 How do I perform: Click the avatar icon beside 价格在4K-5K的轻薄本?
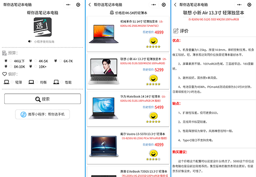pyautogui.click(x=112, y=13)
